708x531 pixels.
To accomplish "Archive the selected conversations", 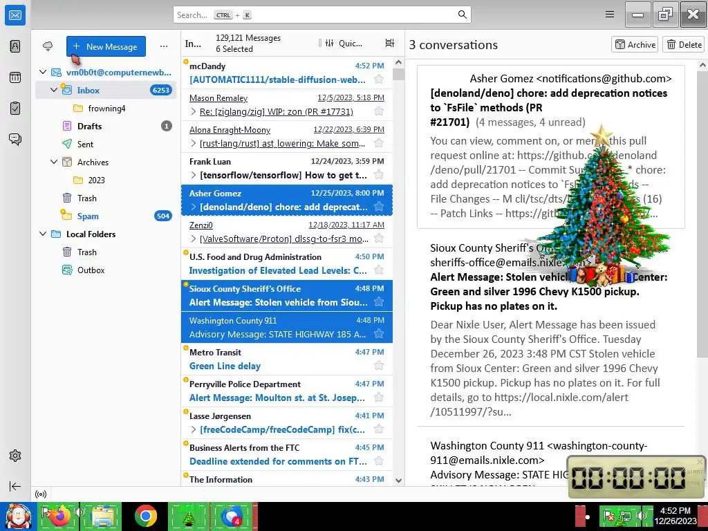I will (635, 44).
